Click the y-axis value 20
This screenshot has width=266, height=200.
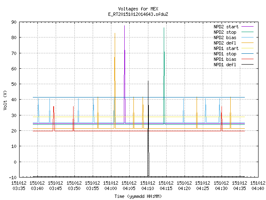pos(14,131)
